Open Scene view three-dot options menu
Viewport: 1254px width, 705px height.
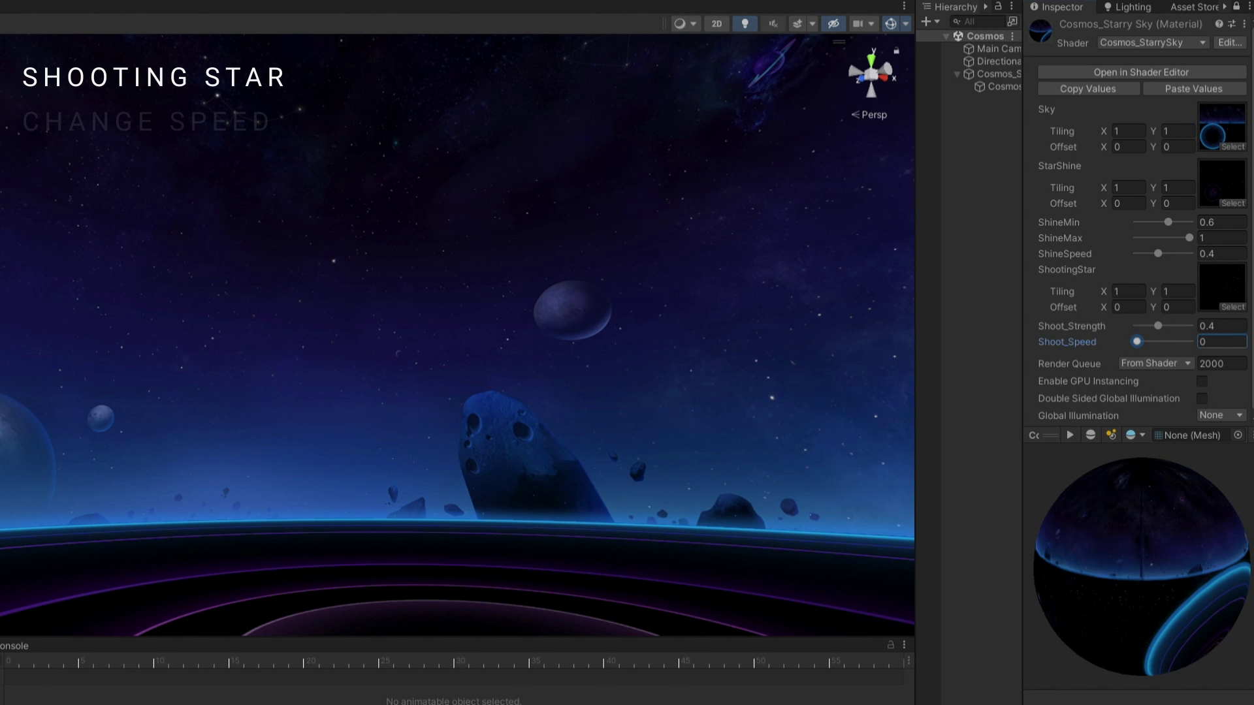[905, 6]
